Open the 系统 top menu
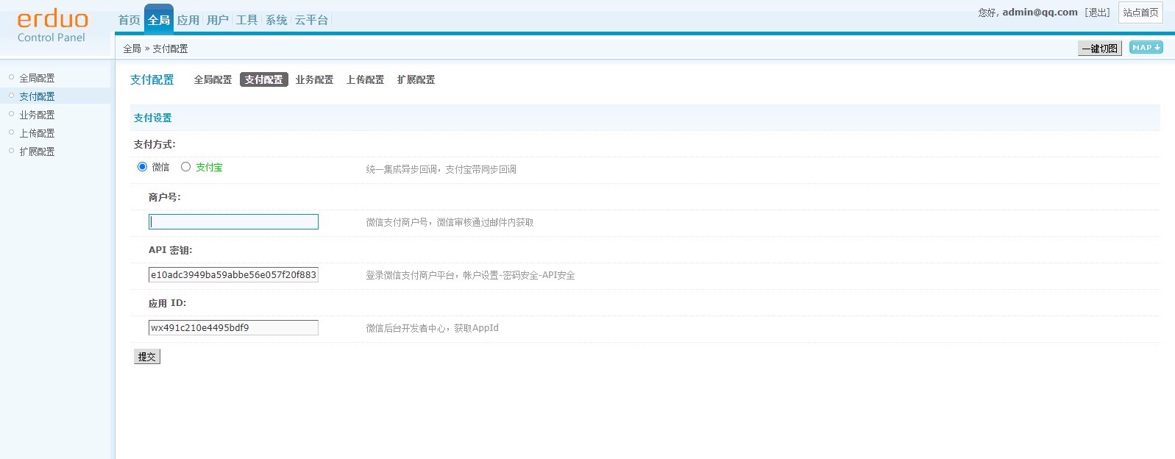1175x459 pixels. 277,20
